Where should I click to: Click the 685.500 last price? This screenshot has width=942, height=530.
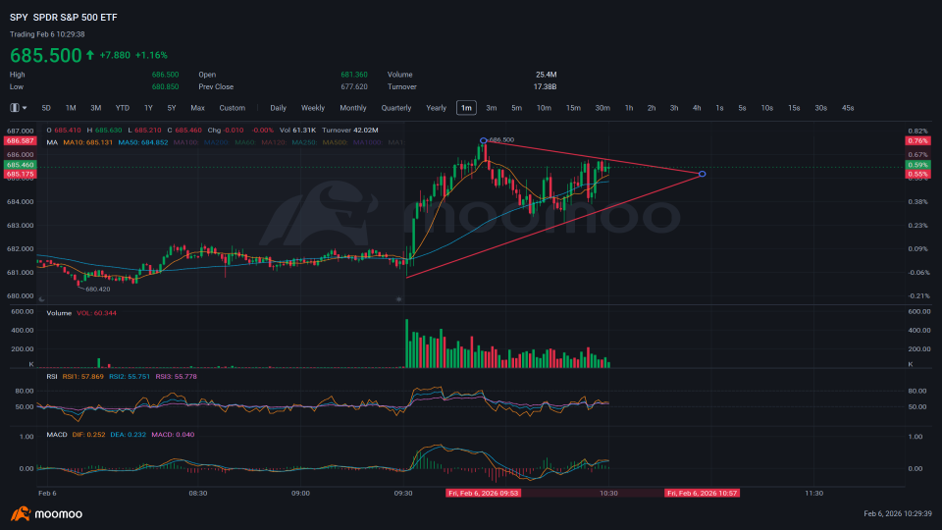coord(46,55)
